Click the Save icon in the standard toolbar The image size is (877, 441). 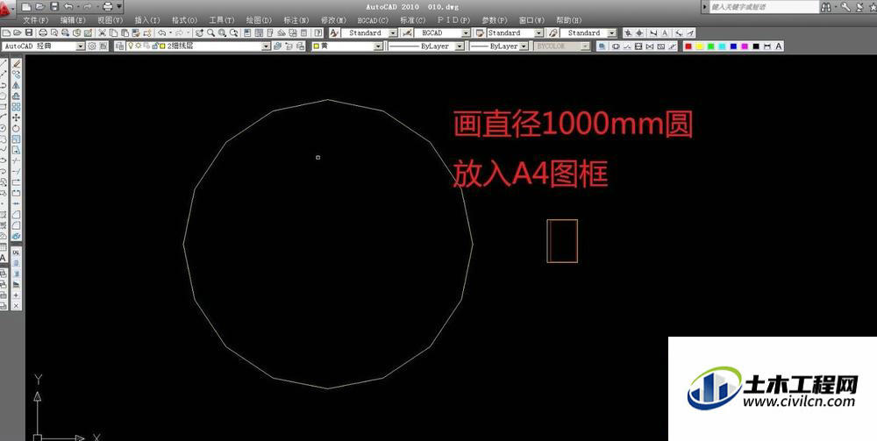click(29, 33)
